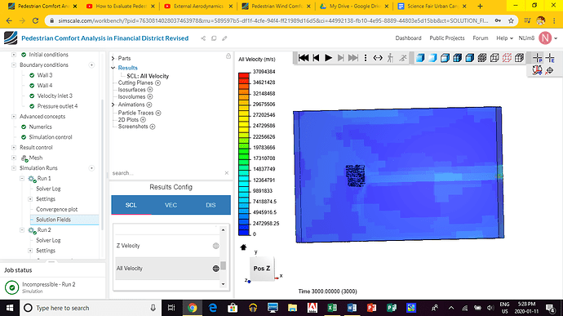Expand the Advanced concepts node

coord(14,117)
